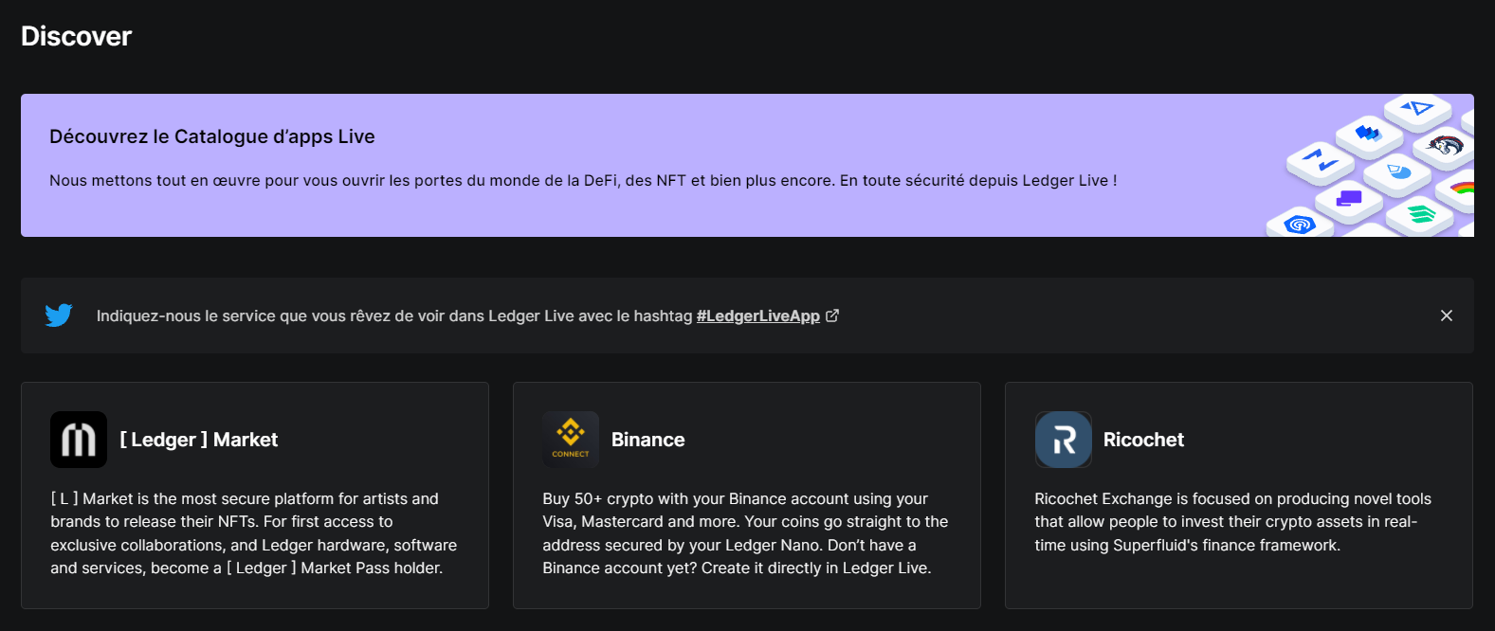Click the Discover page title

point(76,36)
